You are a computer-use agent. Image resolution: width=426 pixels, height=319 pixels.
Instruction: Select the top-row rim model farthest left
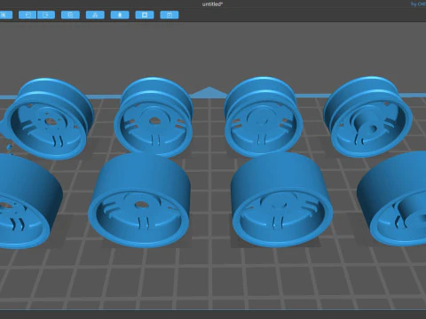[49, 118]
